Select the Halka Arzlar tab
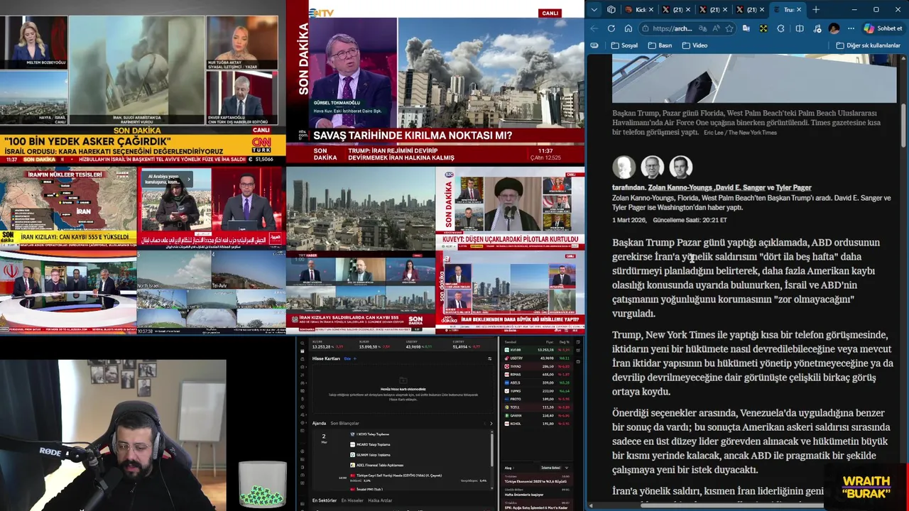 380,500
